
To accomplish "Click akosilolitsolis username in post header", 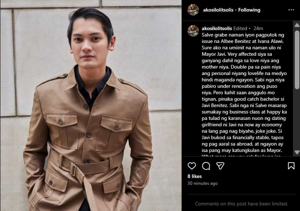I will pos(218,10).
